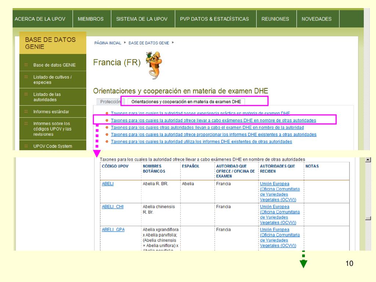This screenshot has width=376, height=282.
Task: Click bullet icon beside UPOV Code System
Action: coord(26,146)
